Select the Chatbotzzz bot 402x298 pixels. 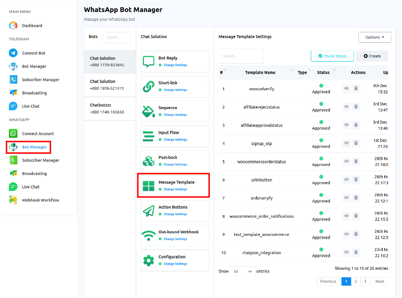[x=110, y=109]
